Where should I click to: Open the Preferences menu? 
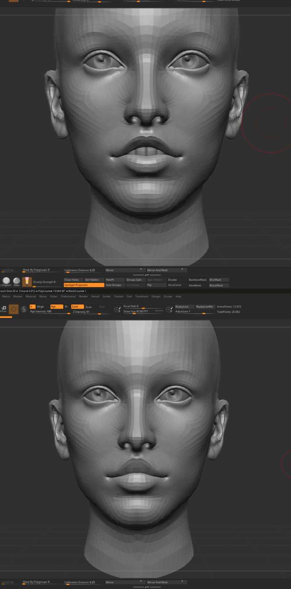[x=68, y=296]
